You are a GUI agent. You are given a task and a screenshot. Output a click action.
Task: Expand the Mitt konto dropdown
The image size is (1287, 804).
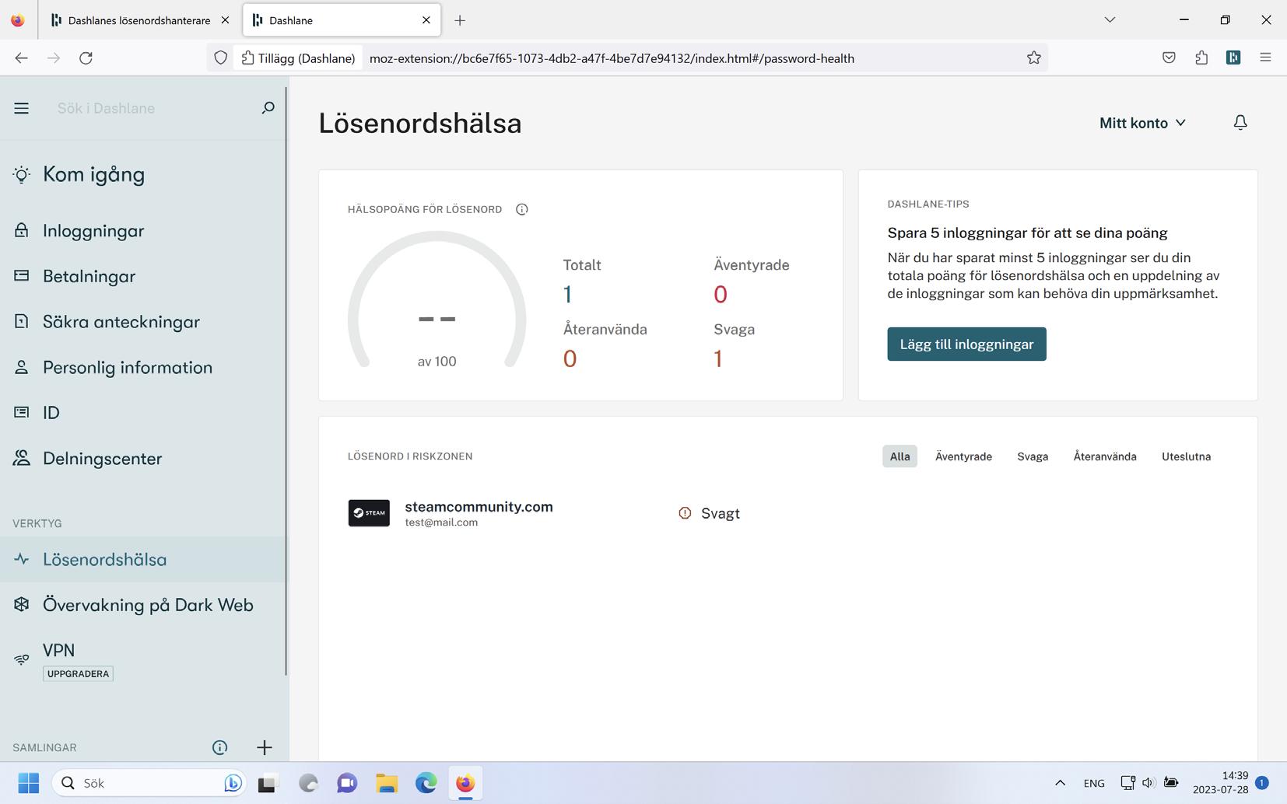pos(1142,123)
